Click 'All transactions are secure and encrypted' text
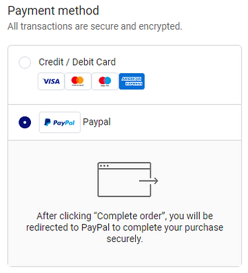 (x=95, y=26)
